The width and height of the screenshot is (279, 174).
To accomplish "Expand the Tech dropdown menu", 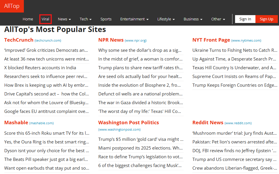I will point(86,19).
